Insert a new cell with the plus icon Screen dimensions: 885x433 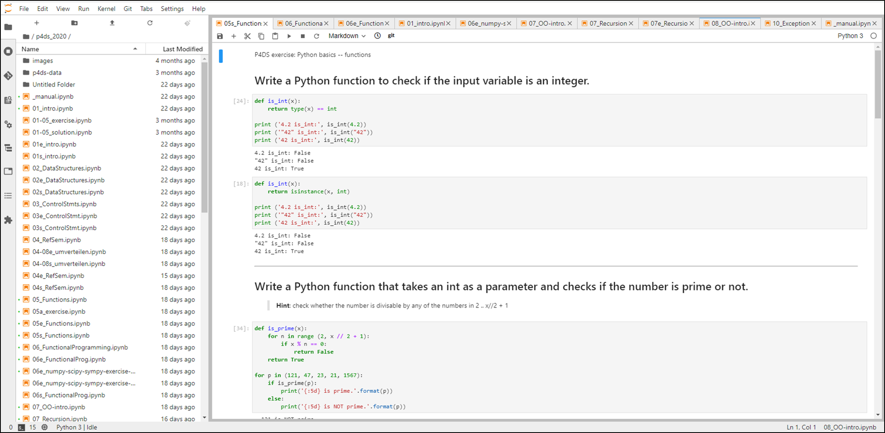coord(234,36)
